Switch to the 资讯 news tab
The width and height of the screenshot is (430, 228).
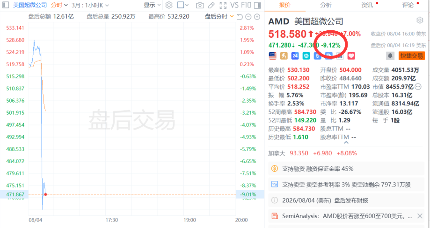tap(367, 5)
